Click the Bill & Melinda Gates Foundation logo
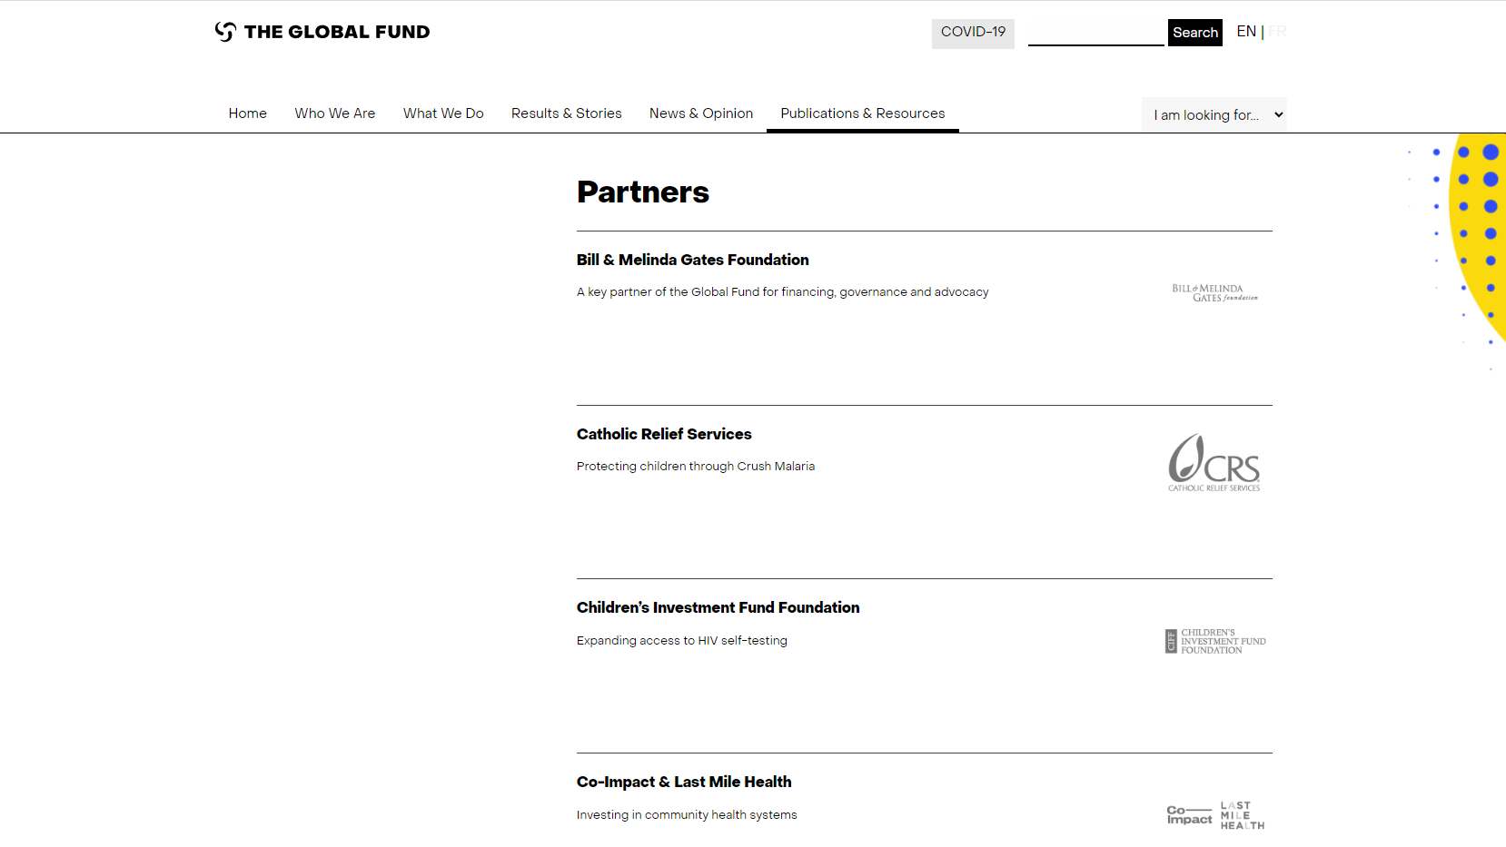This screenshot has height=847, width=1506. (1214, 292)
